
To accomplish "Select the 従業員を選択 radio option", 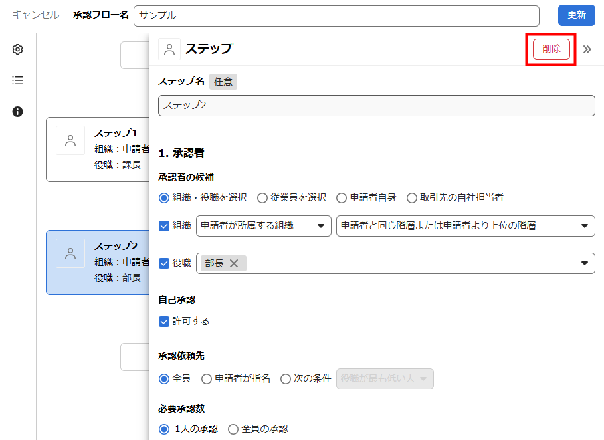I will (x=262, y=197).
